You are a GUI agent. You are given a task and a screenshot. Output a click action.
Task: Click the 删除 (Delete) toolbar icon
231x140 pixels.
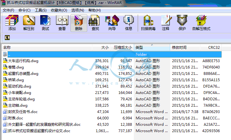click(79, 23)
